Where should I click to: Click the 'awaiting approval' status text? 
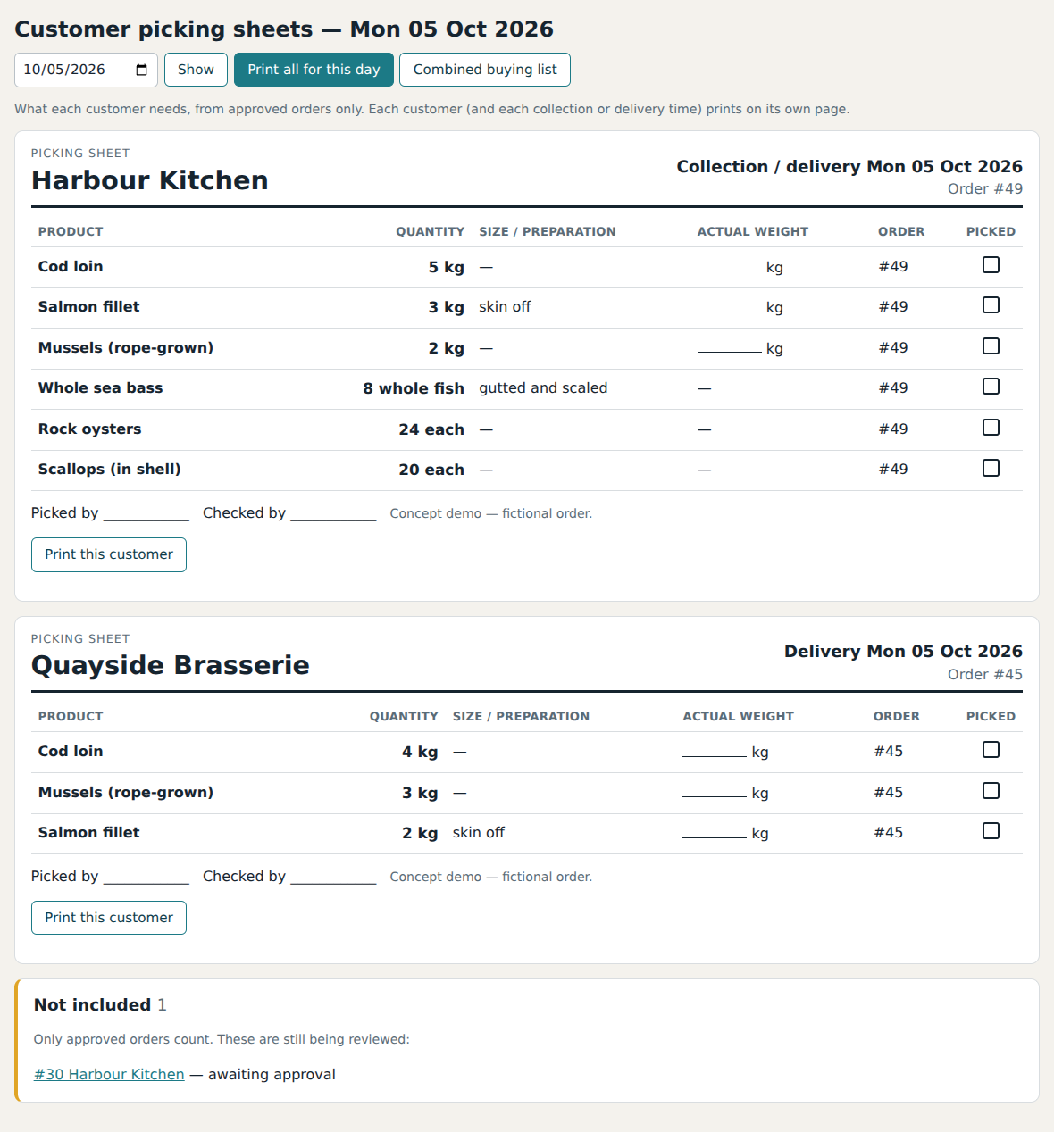click(x=272, y=1074)
